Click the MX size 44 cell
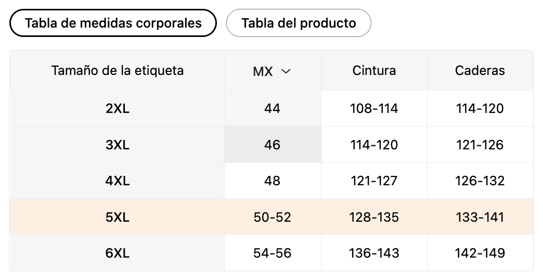Viewport: 543px width, 280px height. pos(273,108)
